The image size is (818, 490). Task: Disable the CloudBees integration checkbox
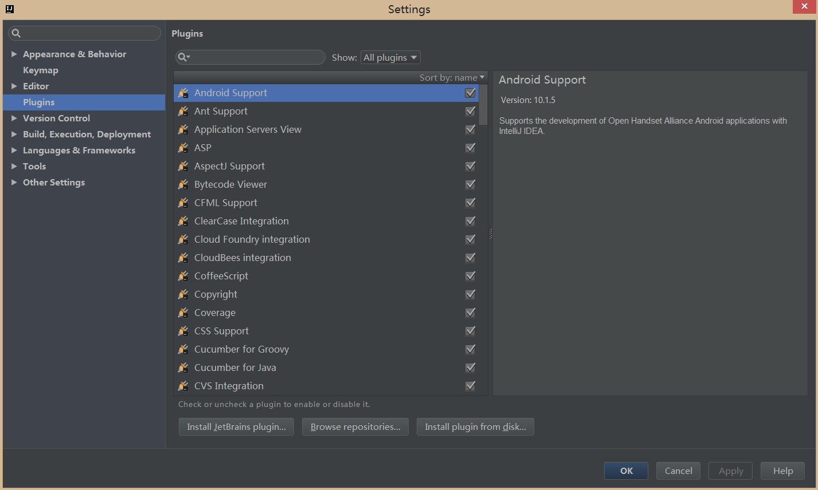[471, 258]
